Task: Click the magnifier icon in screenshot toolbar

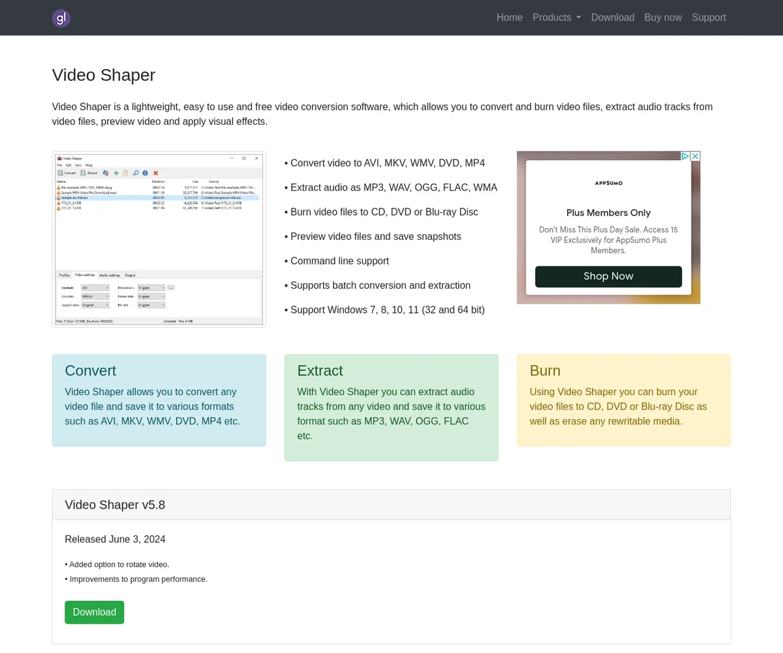Action: (136, 173)
